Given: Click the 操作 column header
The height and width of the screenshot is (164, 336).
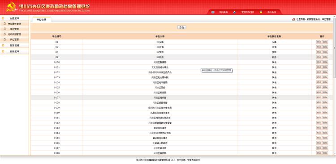Looking at the screenshot, I should pyautogui.click(x=322, y=37).
